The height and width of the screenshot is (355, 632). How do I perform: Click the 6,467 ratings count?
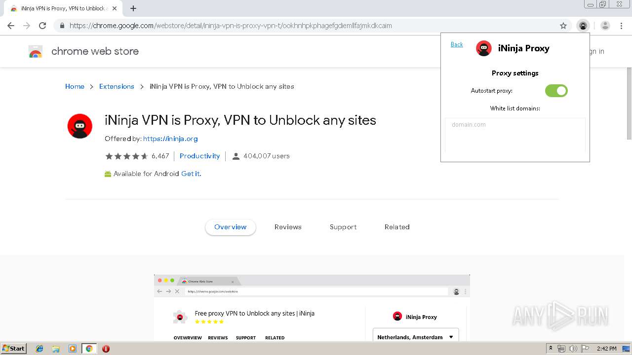[160, 156]
